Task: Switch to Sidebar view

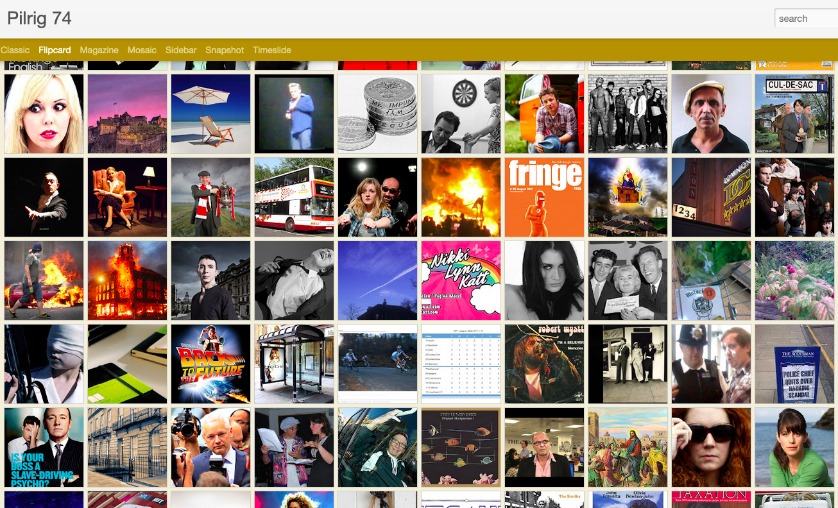Action: point(181,50)
